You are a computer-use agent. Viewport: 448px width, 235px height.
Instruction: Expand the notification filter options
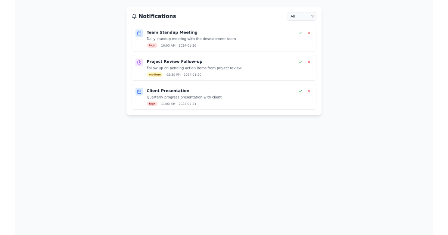pyautogui.click(x=301, y=16)
